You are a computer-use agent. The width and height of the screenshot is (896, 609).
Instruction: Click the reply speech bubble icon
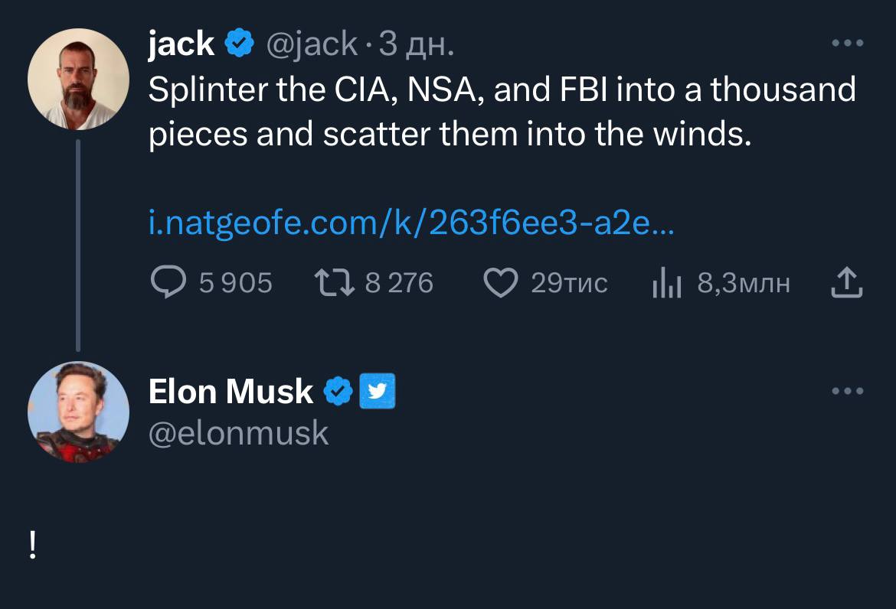click(166, 284)
